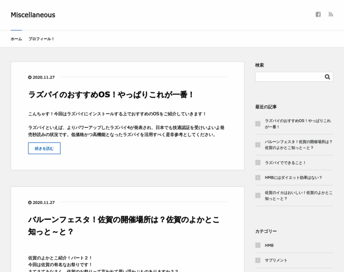This screenshot has width=344, height=272.
Task: Open article title ラズパイのおすすめOS！やっぱりこれが一番！
Action: pyautogui.click(x=111, y=95)
